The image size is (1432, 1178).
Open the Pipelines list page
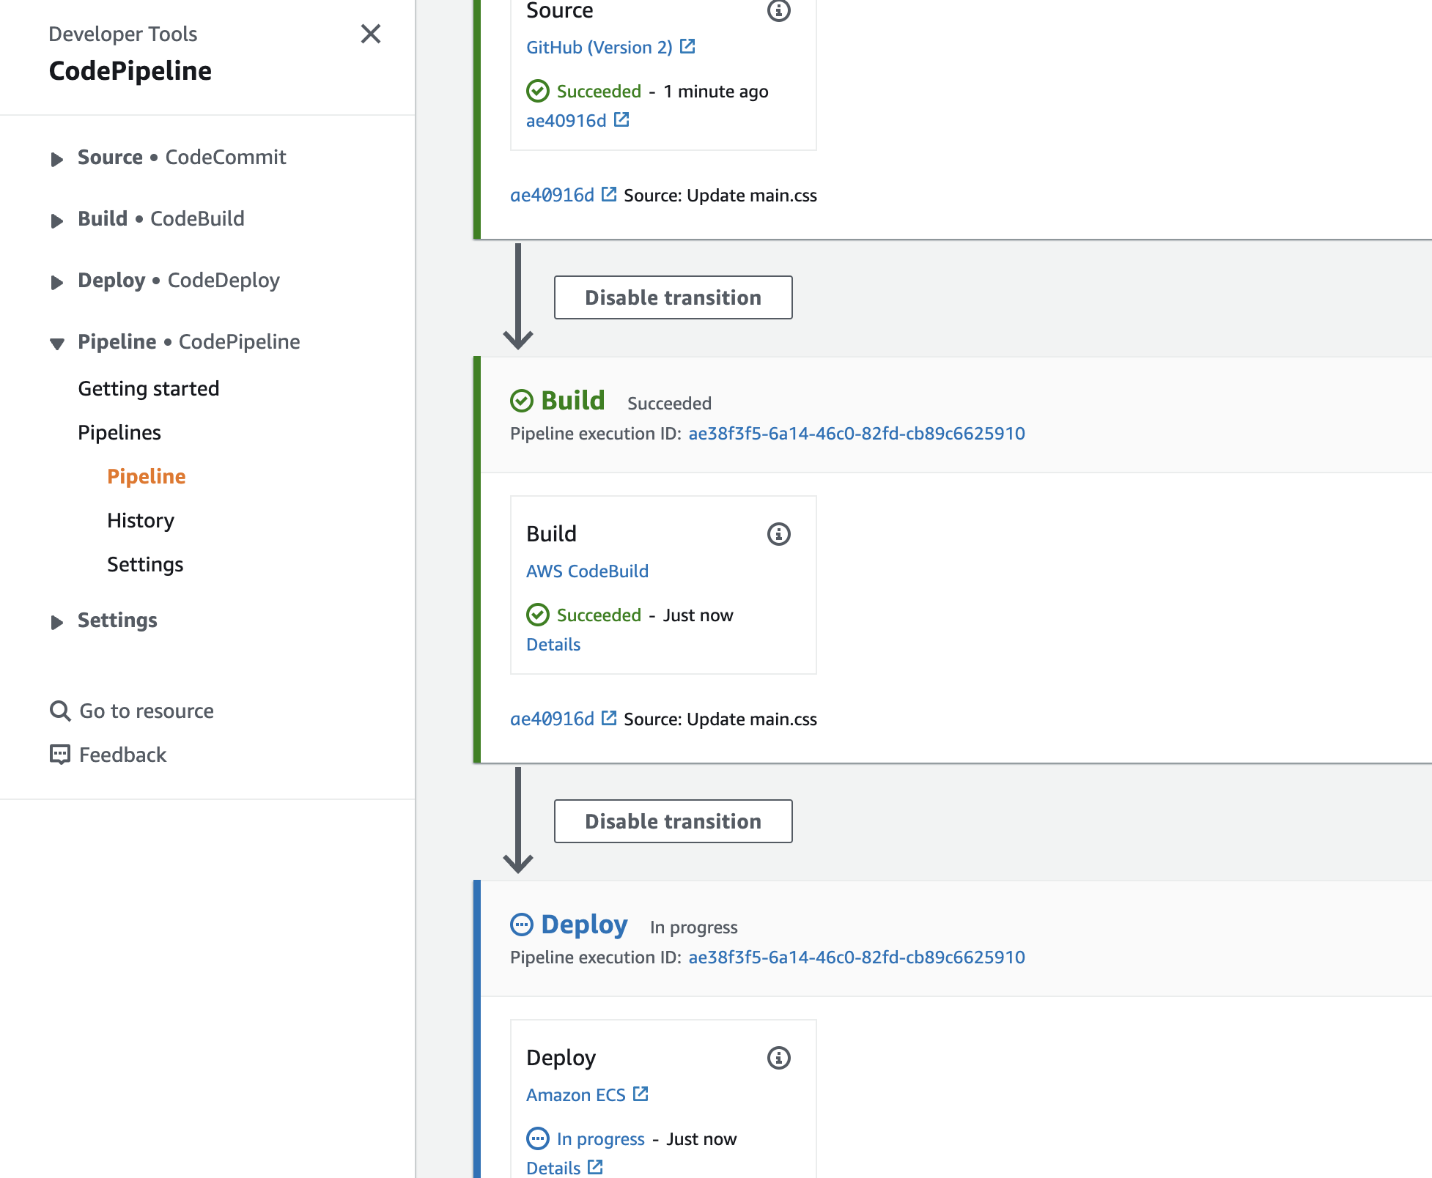pos(119,432)
